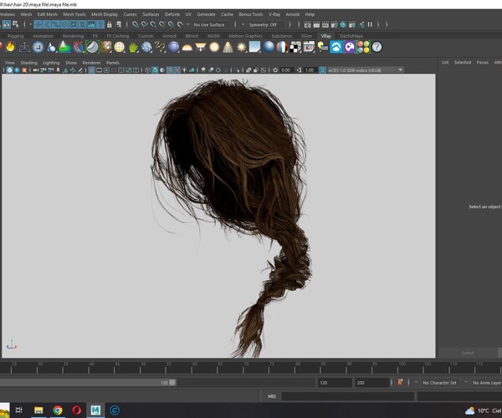Screen dimensions: 502x418
Task: Click the question mark help shelf icon
Action: 376,47
